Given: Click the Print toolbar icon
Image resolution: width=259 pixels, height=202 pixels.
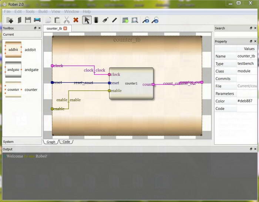Looking at the screenshot, I should pyautogui.click(x=37, y=20).
